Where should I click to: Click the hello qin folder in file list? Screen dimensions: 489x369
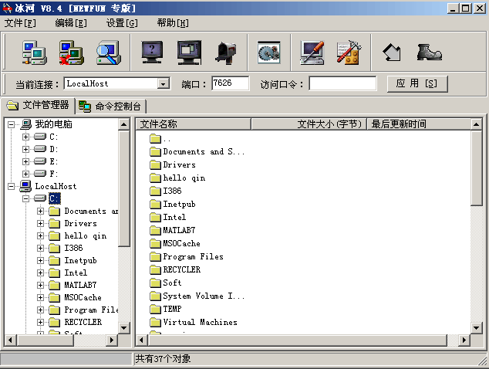click(177, 178)
